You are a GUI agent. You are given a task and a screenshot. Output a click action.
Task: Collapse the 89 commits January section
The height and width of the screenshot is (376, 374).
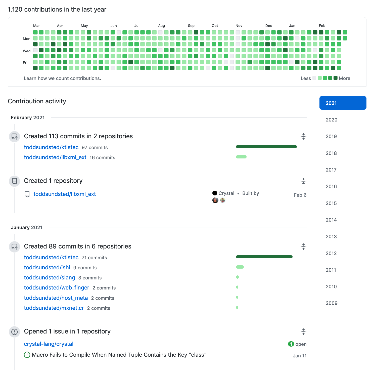pos(303,246)
